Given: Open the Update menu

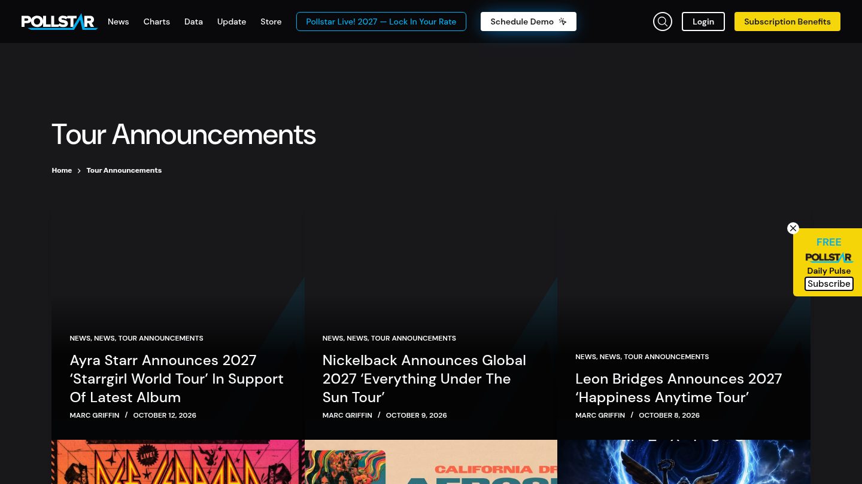Looking at the screenshot, I should pos(232,22).
